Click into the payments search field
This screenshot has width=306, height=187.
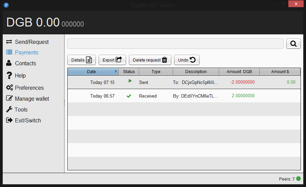pos(175,44)
